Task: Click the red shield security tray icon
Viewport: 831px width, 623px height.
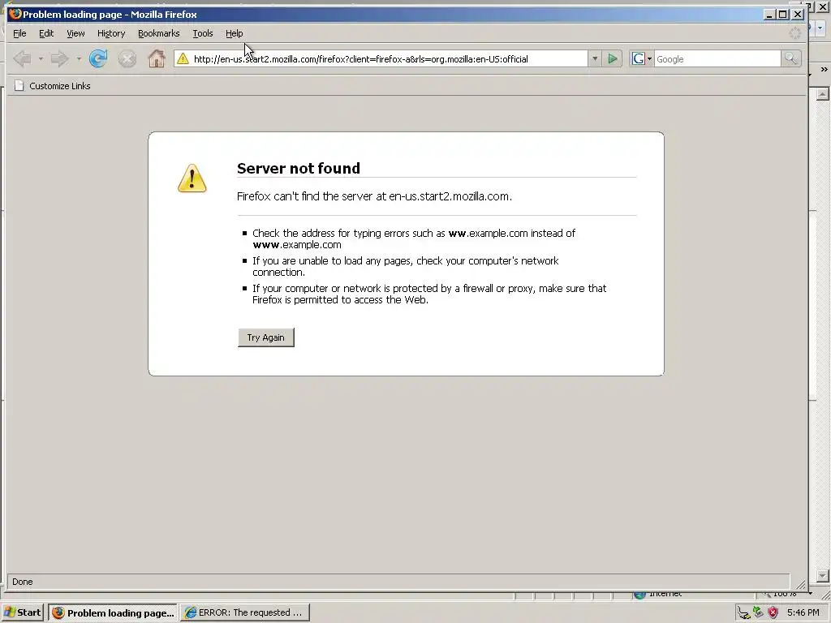Action: [773, 613]
